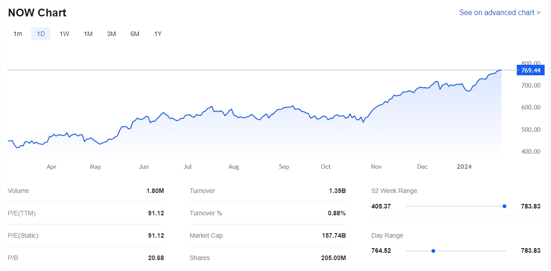Click the NOW Chart heading
The image size is (551, 271).
coord(37,13)
